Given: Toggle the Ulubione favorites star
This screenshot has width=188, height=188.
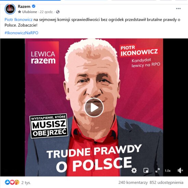Looking at the screenshot, I should point(19,12).
